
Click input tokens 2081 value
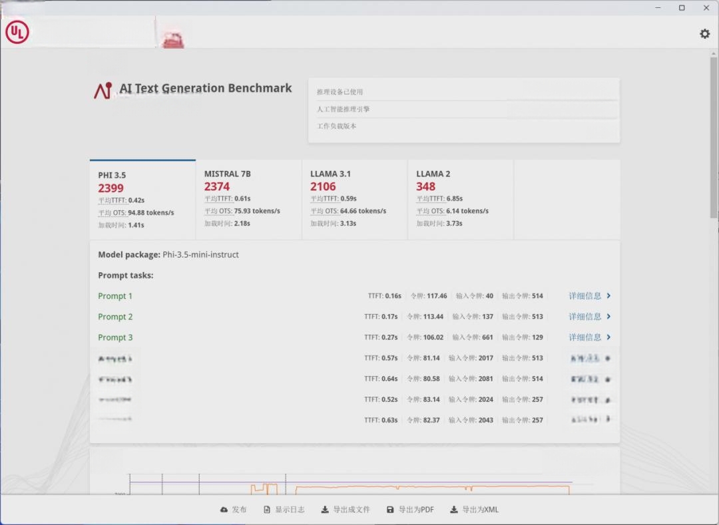485,379
